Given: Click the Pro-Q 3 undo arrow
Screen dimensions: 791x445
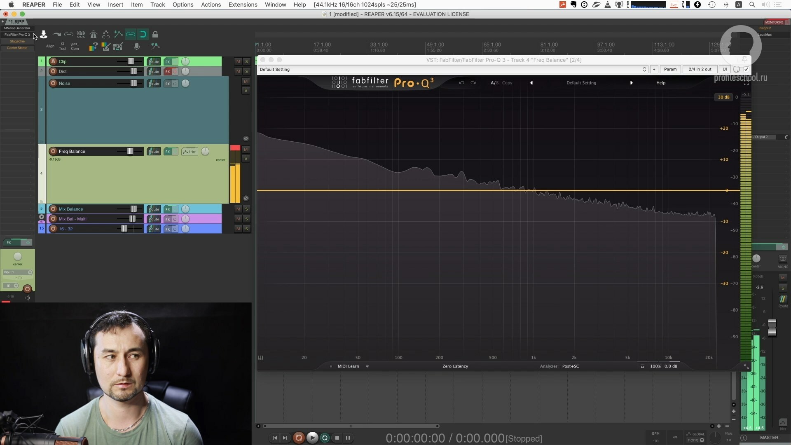Looking at the screenshot, I should coord(461,83).
